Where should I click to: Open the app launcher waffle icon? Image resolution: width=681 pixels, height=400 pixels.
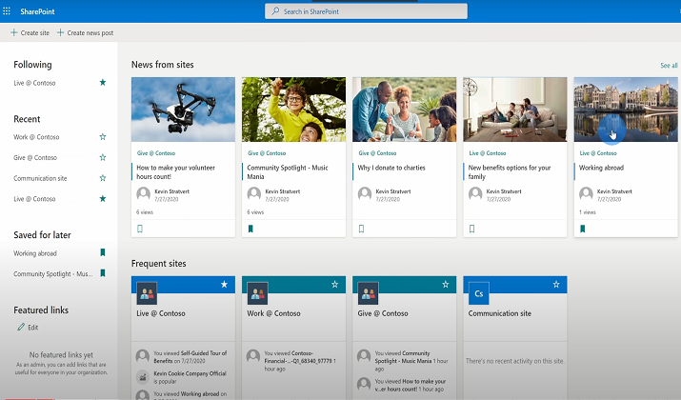7,10
